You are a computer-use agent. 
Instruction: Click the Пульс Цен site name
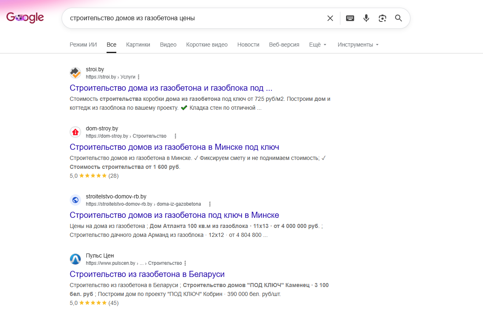tap(100, 255)
